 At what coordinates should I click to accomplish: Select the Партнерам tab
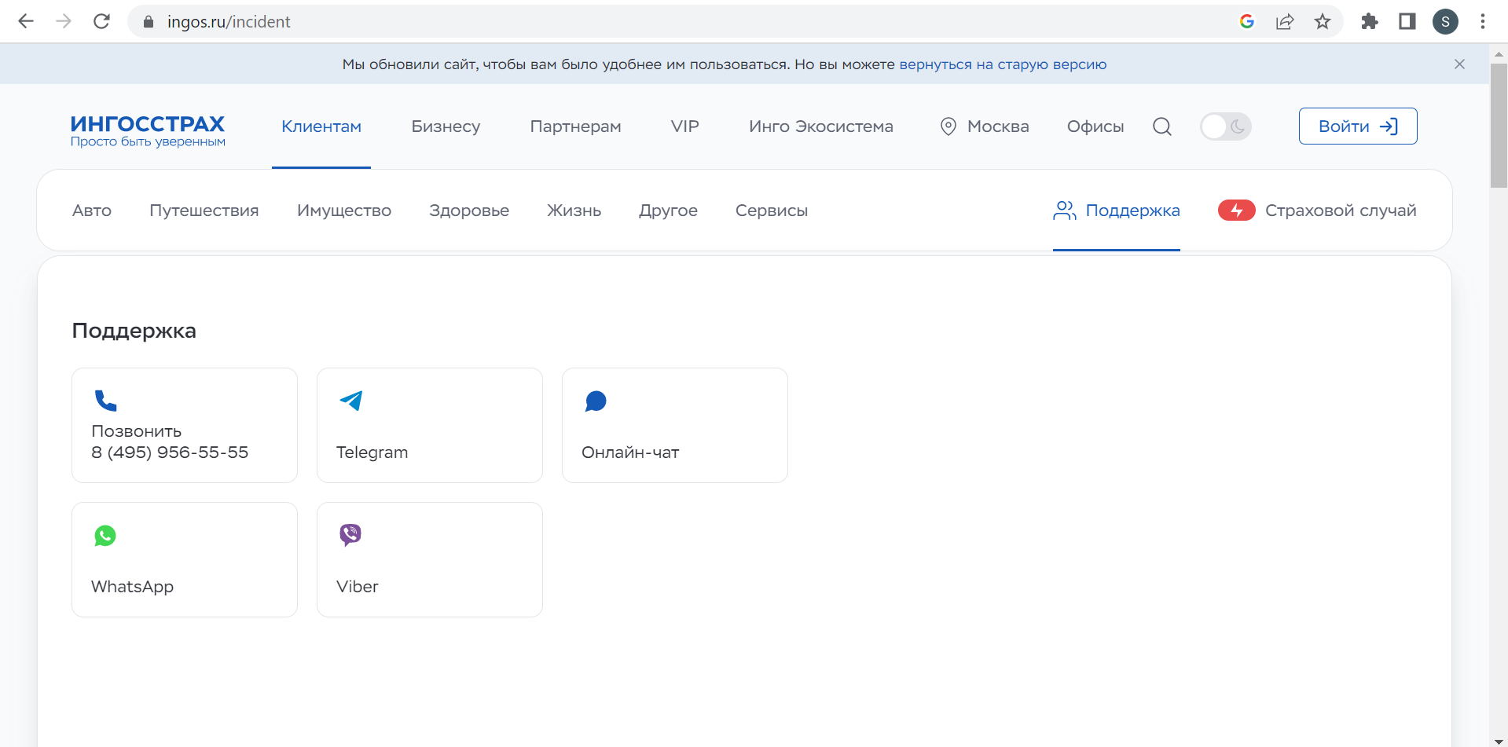pyautogui.click(x=575, y=126)
